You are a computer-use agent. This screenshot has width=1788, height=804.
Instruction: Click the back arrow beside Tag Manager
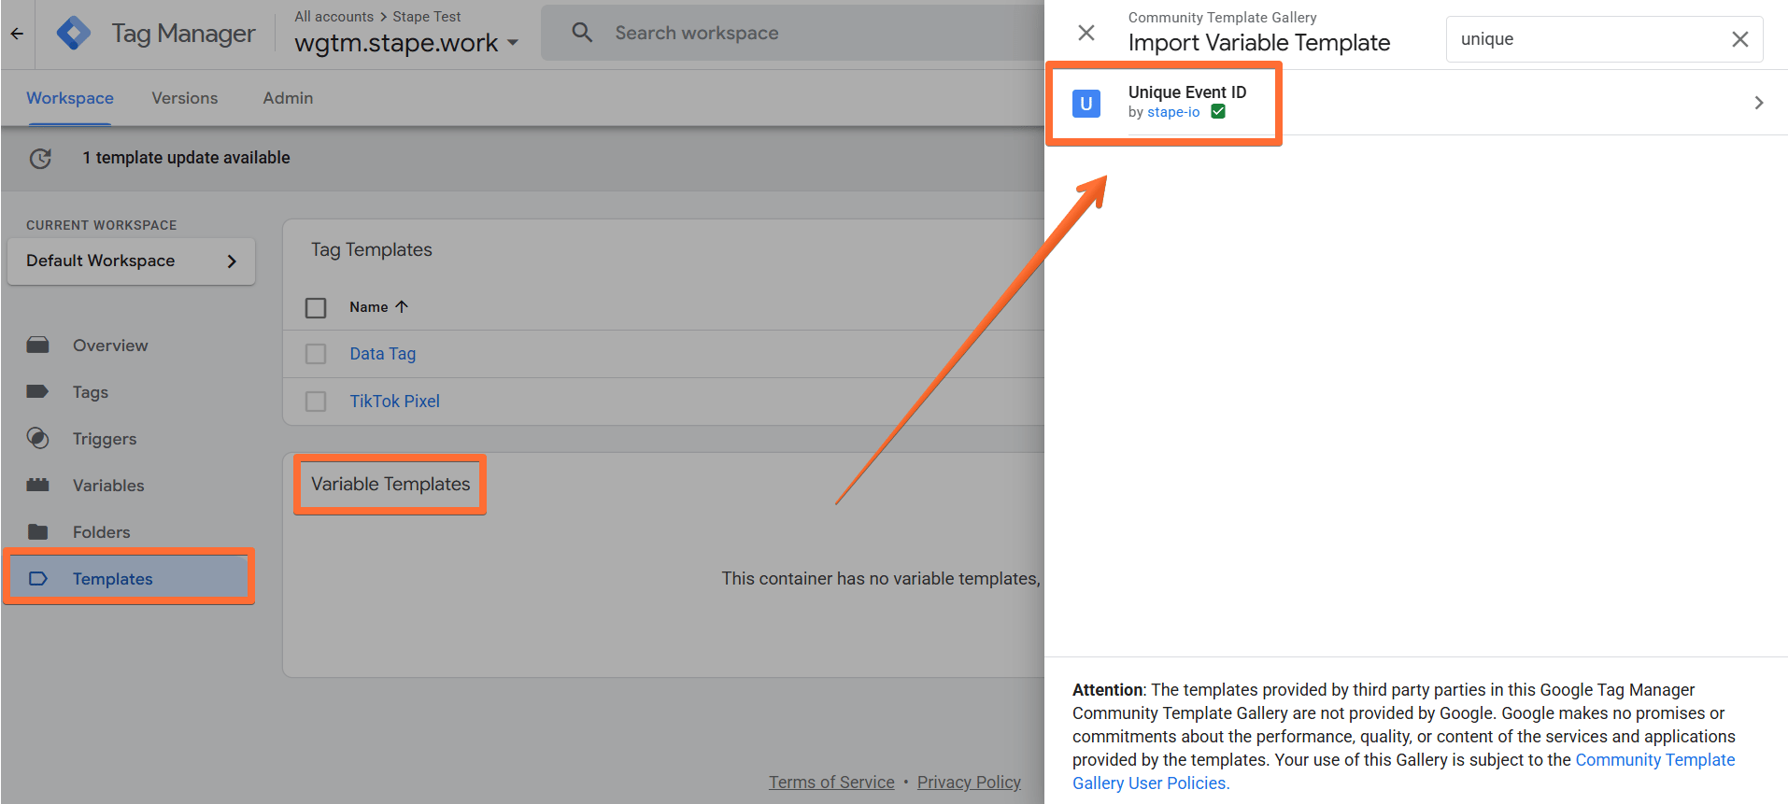(17, 34)
